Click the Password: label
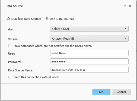The image size is (137, 101). (15, 62)
